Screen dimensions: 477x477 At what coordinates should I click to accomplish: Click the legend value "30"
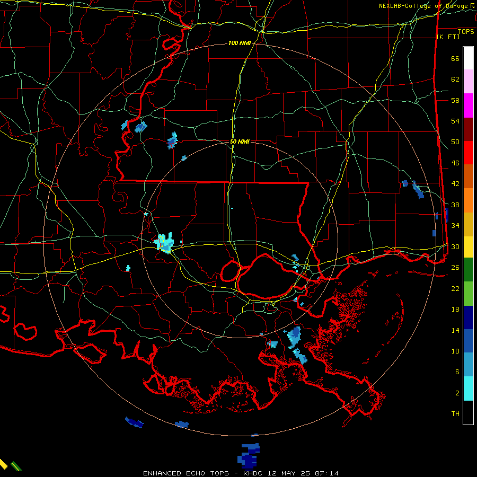pyautogui.click(x=455, y=246)
